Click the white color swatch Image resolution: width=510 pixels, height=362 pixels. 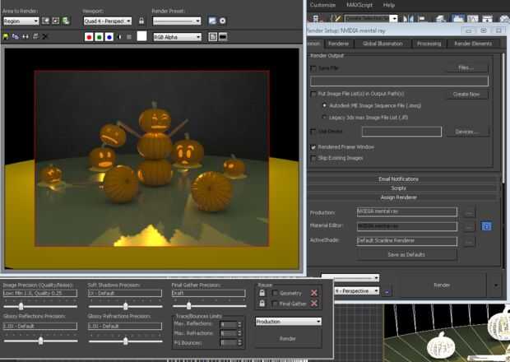coord(141,37)
